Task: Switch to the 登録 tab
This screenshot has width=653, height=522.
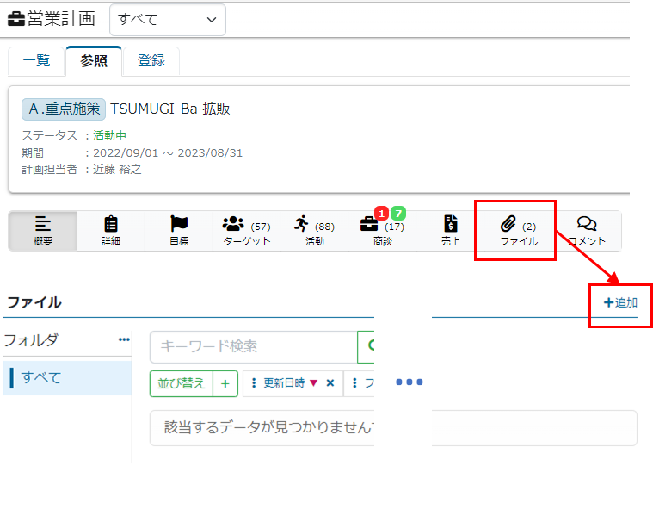Action: (x=151, y=61)
